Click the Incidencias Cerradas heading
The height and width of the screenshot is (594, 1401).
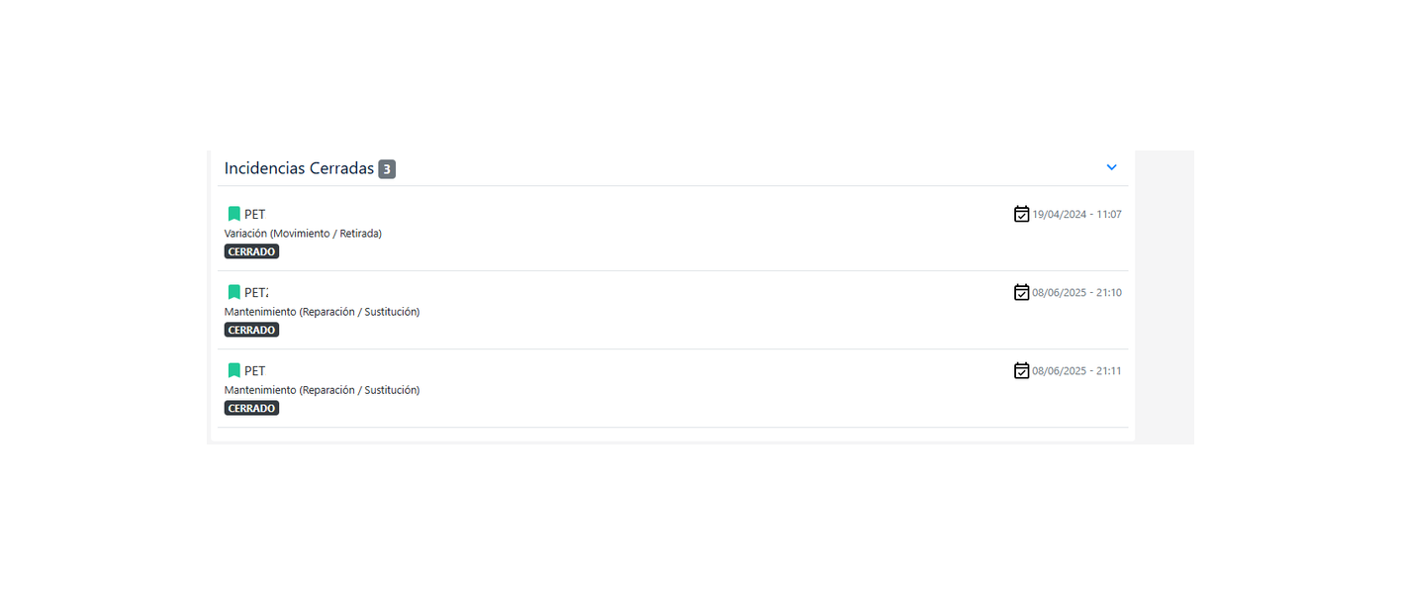click(299, 168)
